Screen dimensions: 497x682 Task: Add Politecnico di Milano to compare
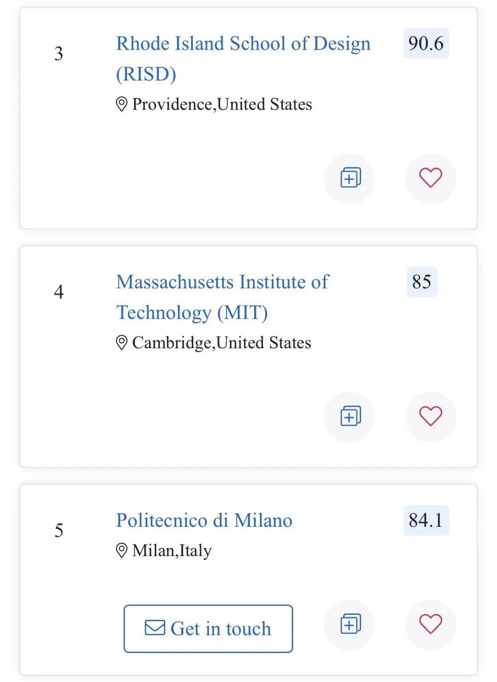tap(350, 624)
